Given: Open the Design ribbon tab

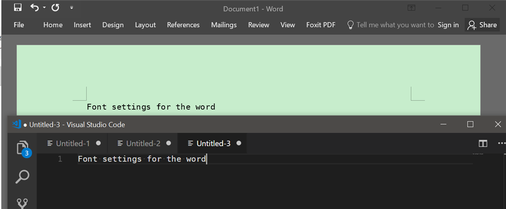Looking at the screenshot, I should coord(113,25).
